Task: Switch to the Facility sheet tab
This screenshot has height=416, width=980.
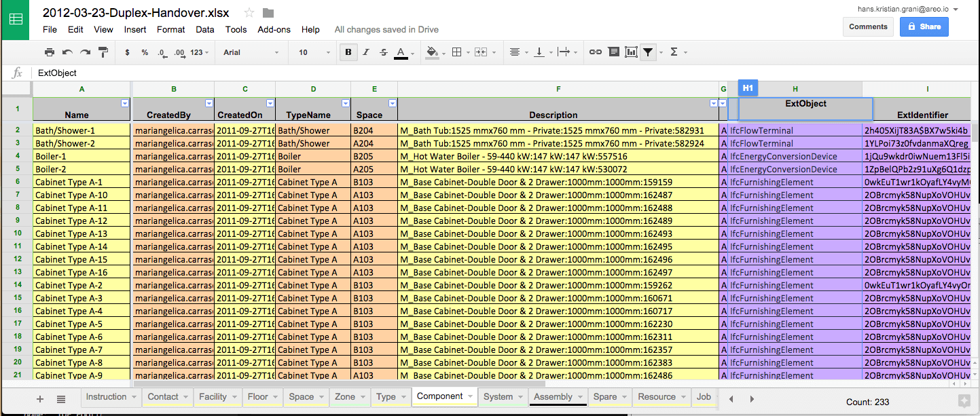Action: (x=213, y=397)
